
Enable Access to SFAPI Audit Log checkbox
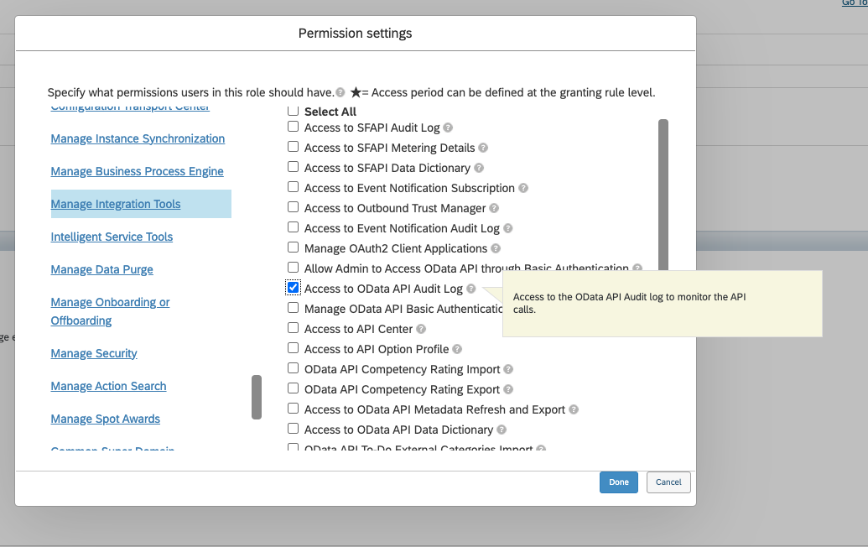(293, 127)
